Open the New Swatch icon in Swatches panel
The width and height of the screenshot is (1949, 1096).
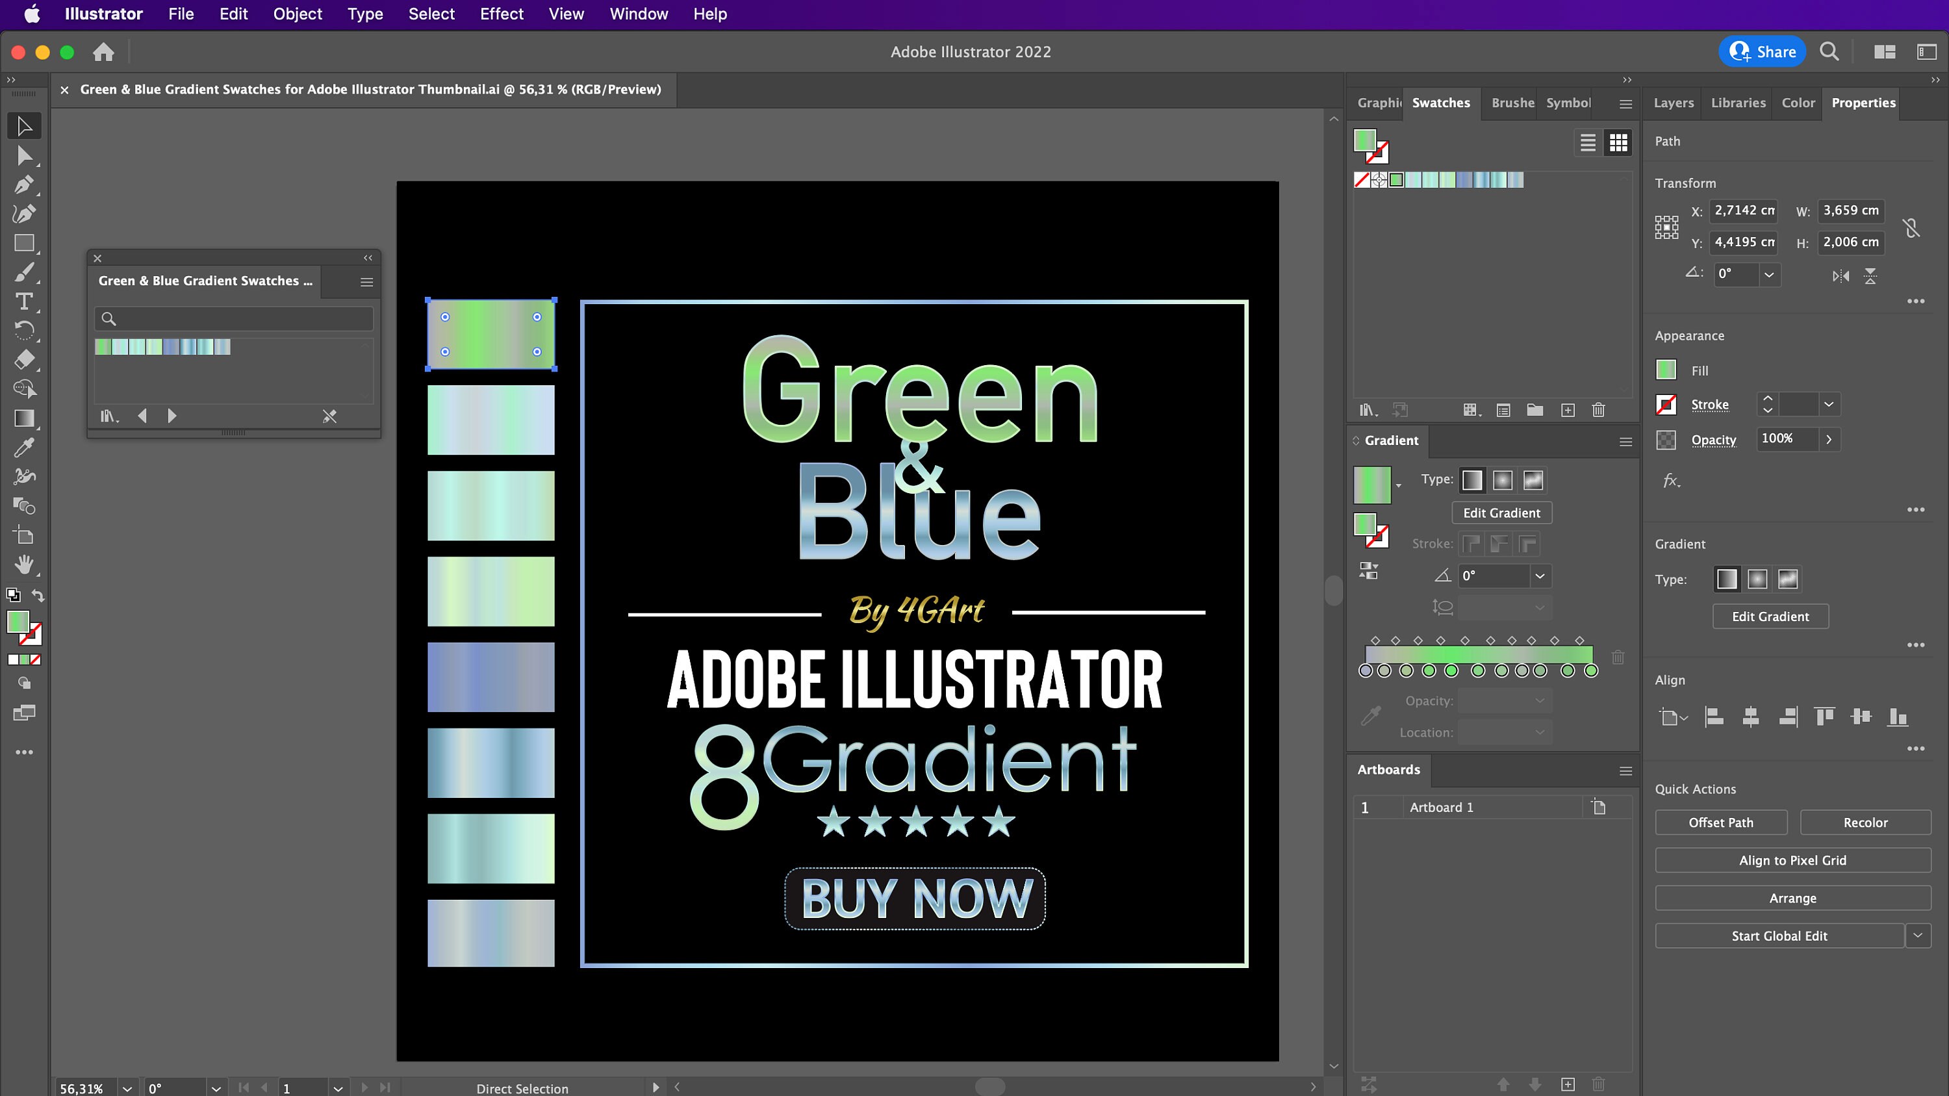click(x=1568, y=410)
